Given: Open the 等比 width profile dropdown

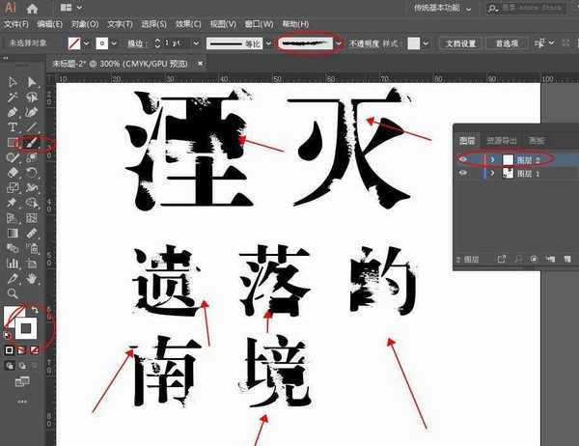Looking at the screenshot, I should point(268,43).
